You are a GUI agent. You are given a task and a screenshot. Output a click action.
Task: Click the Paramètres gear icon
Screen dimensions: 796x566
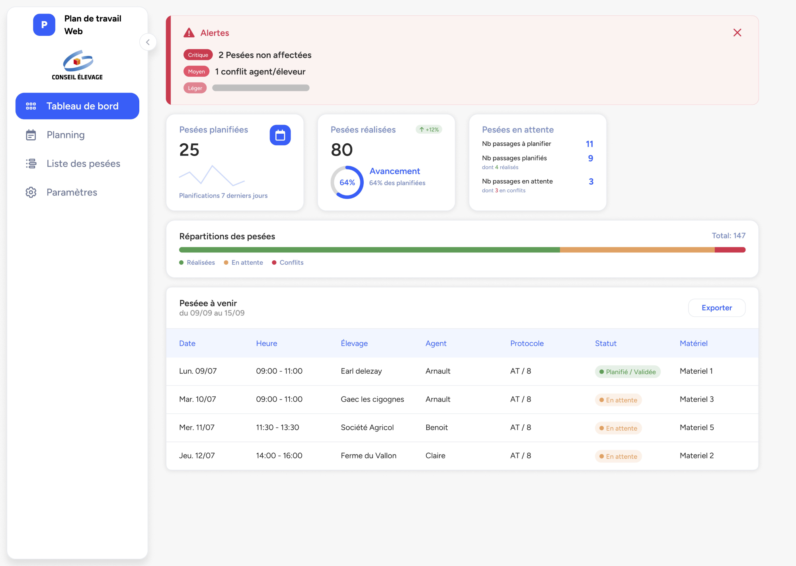pyautogui.click(x=31, y=192)
